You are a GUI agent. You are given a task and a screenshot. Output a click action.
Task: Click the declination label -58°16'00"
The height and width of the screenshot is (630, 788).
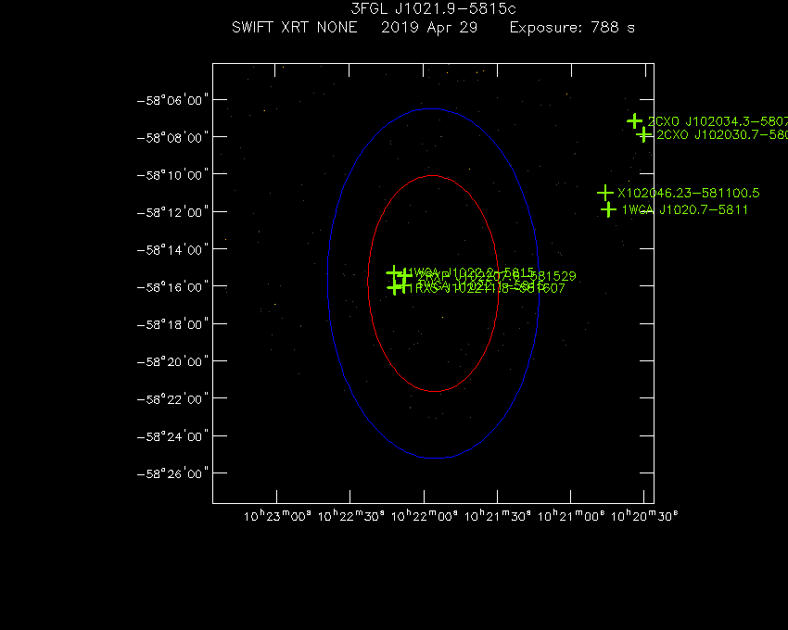click(x=172, y=287)
